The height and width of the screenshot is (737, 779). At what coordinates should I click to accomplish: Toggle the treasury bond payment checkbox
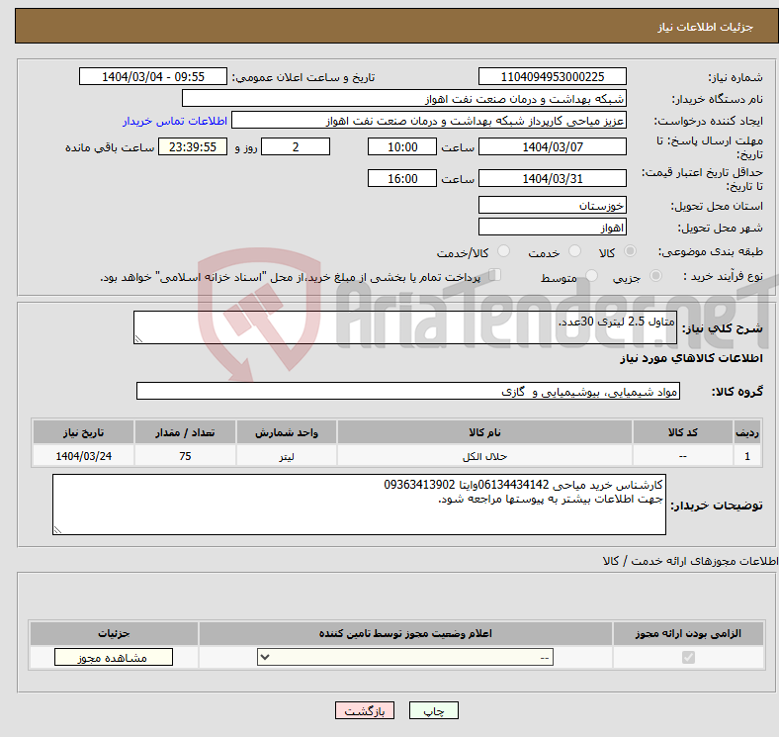pos(495,276)
